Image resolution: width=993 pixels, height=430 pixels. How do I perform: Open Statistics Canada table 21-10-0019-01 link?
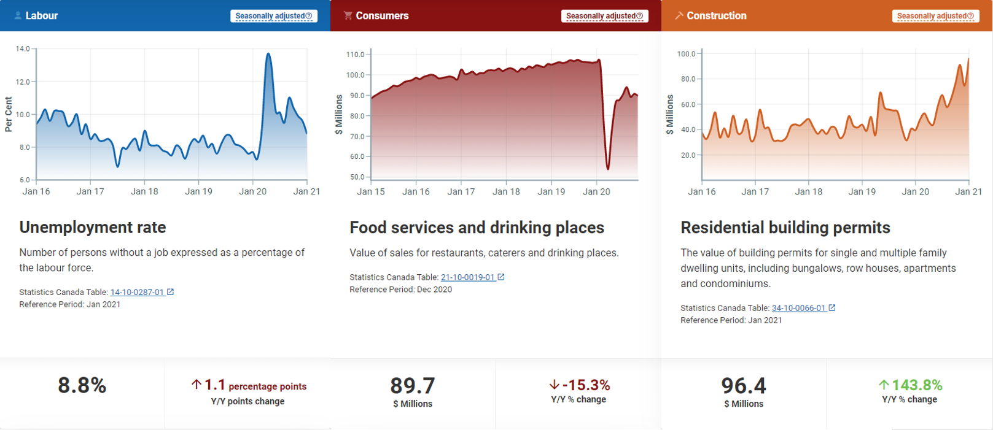pos(467,277)
